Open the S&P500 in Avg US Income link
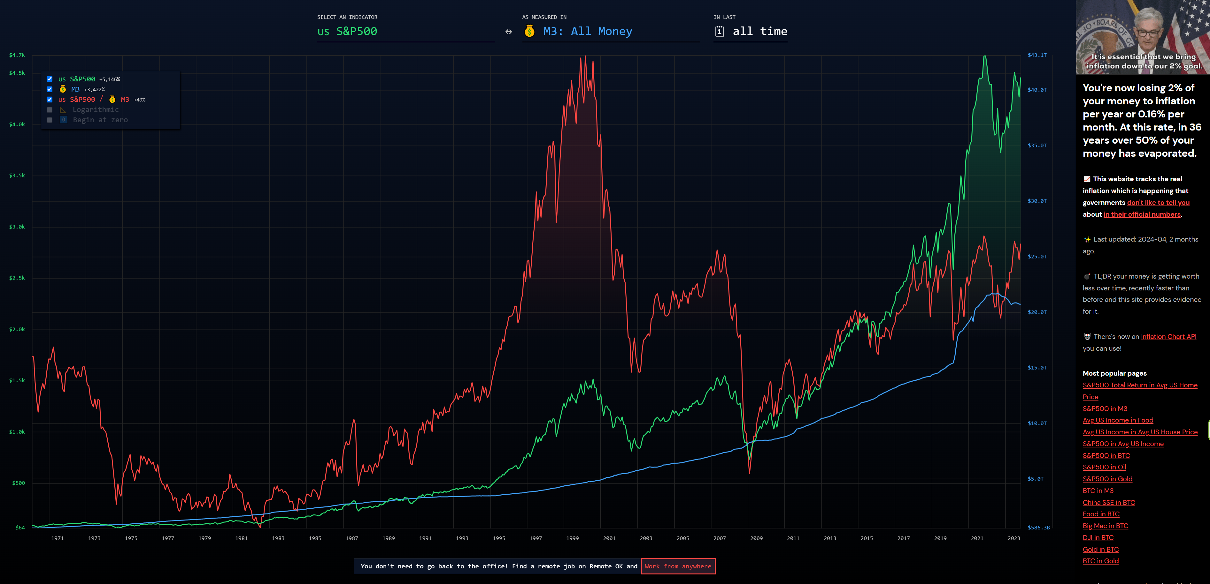The width and height of the screenshot is (1210, 584). 1123,444
